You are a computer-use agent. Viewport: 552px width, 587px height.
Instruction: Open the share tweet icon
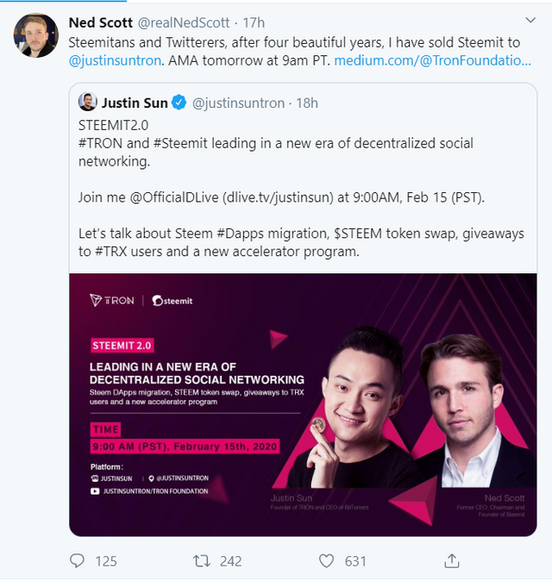point(451,561)
